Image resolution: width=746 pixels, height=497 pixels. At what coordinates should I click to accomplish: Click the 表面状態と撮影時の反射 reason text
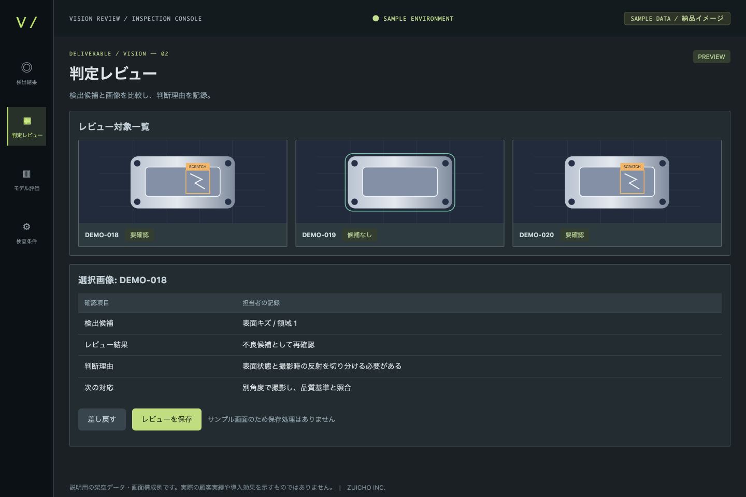click(x=322, y=366)
